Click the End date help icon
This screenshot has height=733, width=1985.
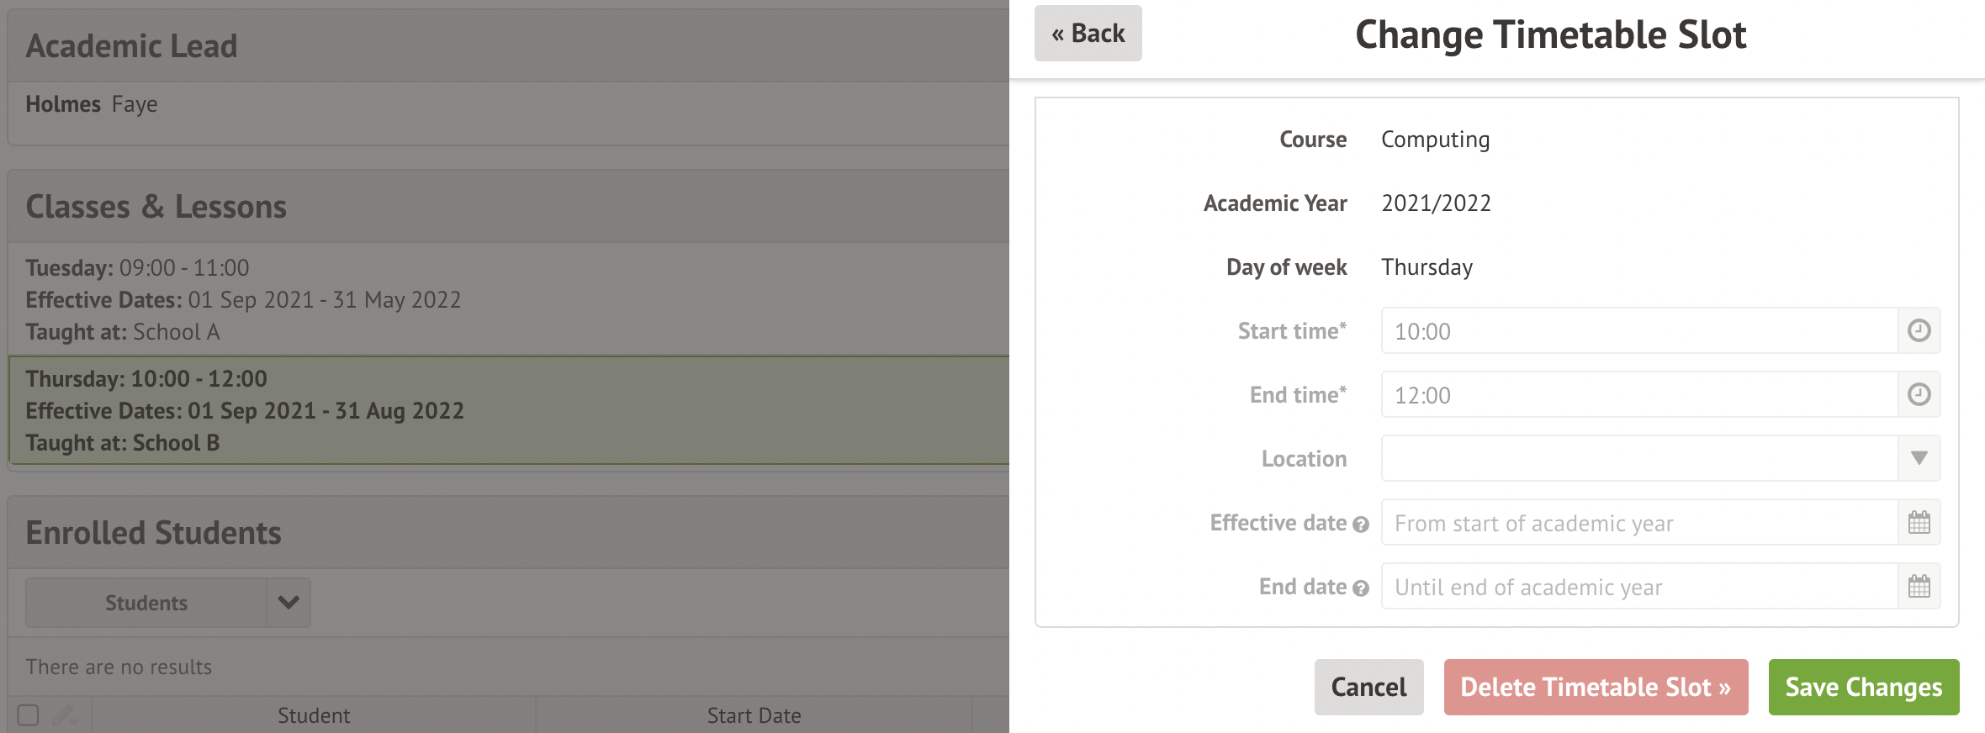pos(1361,588)
